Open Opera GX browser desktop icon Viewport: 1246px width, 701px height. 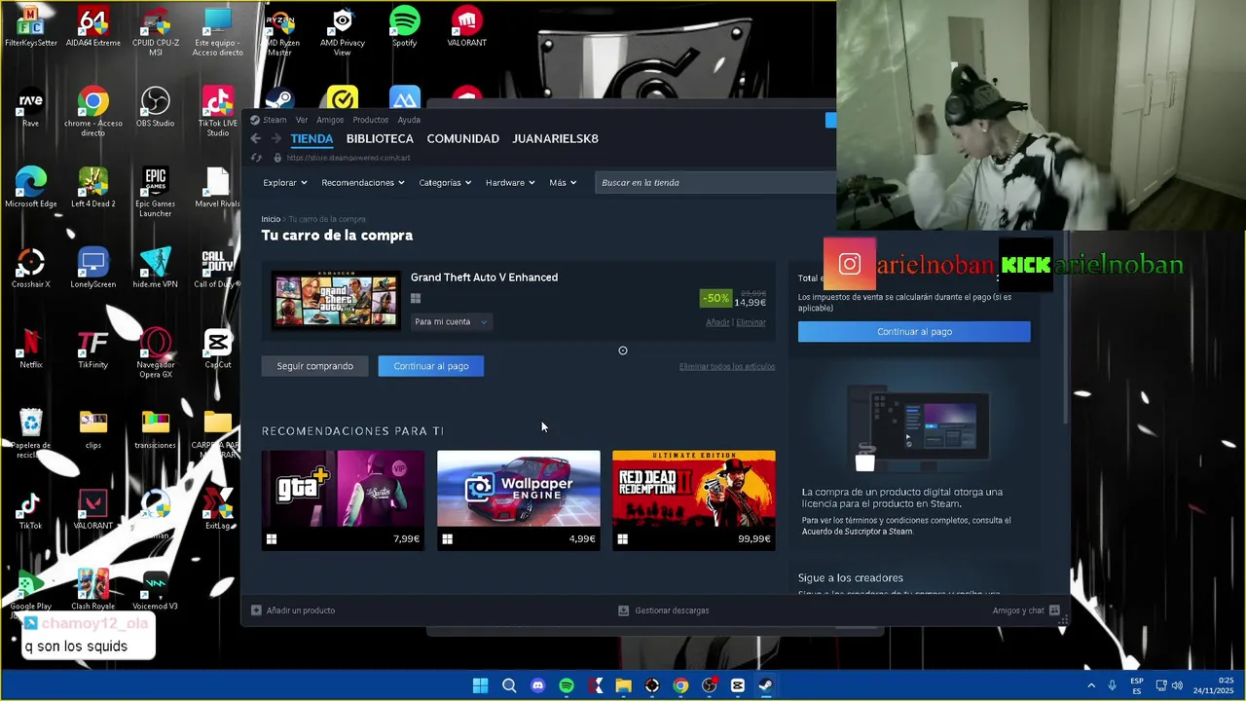pyautogui.click(x=155, y=353)
